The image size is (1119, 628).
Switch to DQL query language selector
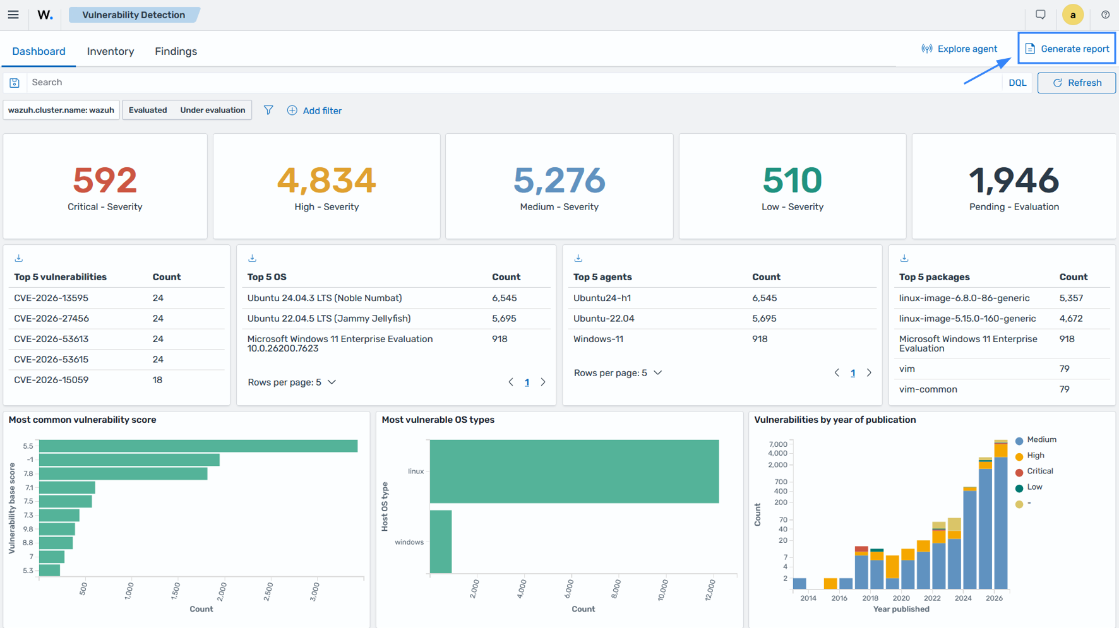pos(1017,83)
